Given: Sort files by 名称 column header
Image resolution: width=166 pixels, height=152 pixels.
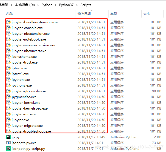Looking at the screenshot, I should [x=9, y=14].
